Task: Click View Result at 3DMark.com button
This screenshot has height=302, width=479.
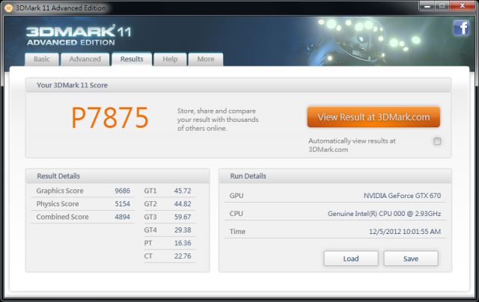Action: click(373, 117)
